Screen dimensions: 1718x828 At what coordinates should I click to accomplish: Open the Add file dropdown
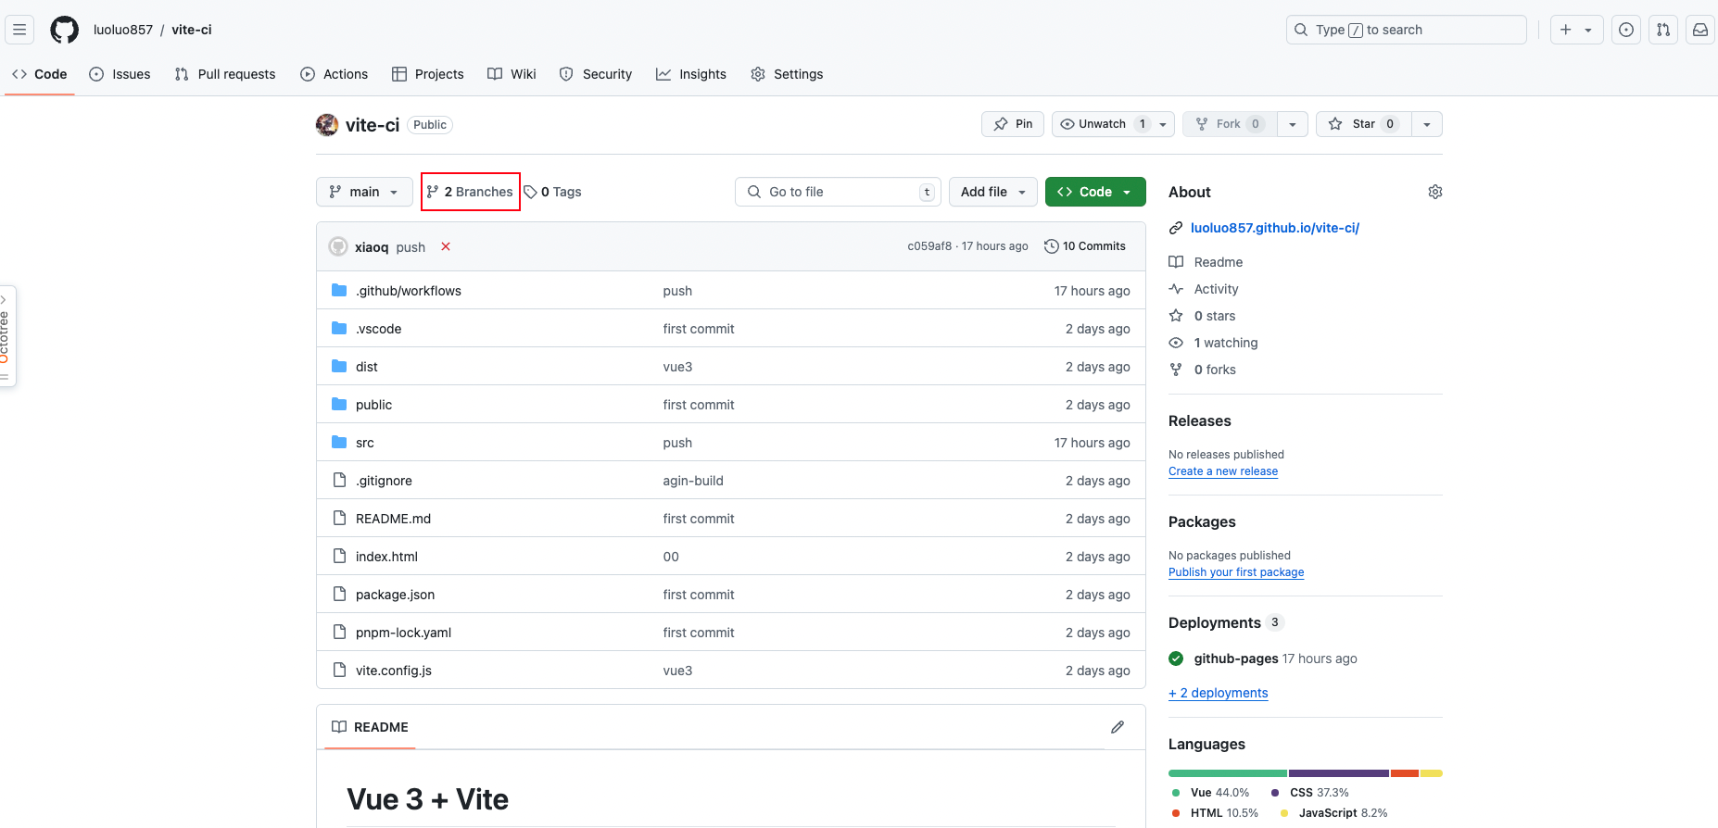[x=992, y=192]
